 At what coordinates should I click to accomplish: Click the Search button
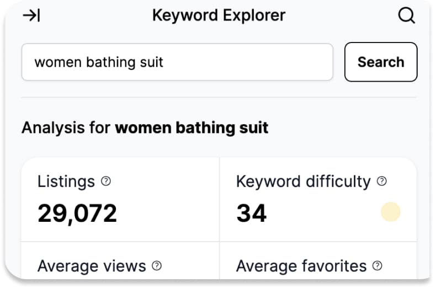point(381,62)
